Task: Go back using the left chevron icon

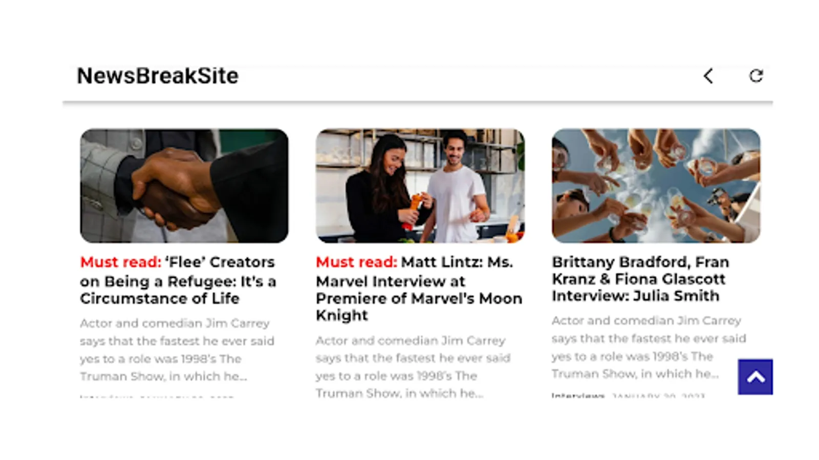Action: [708, 76]
